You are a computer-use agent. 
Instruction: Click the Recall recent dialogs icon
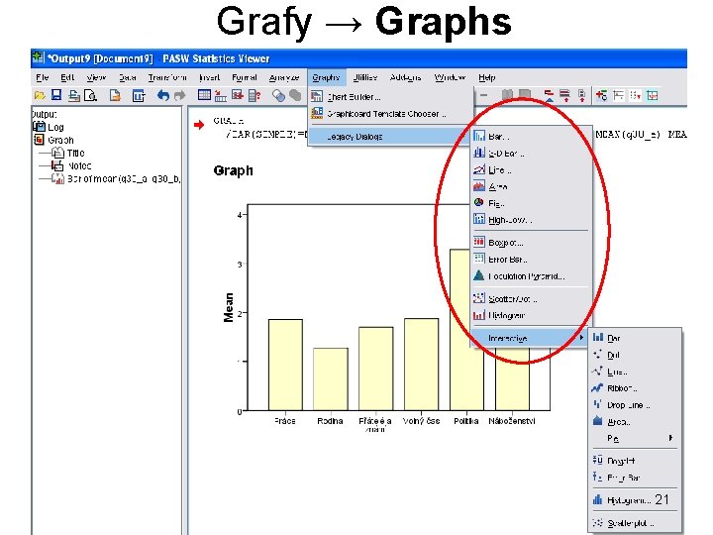[x=139, y=95]
